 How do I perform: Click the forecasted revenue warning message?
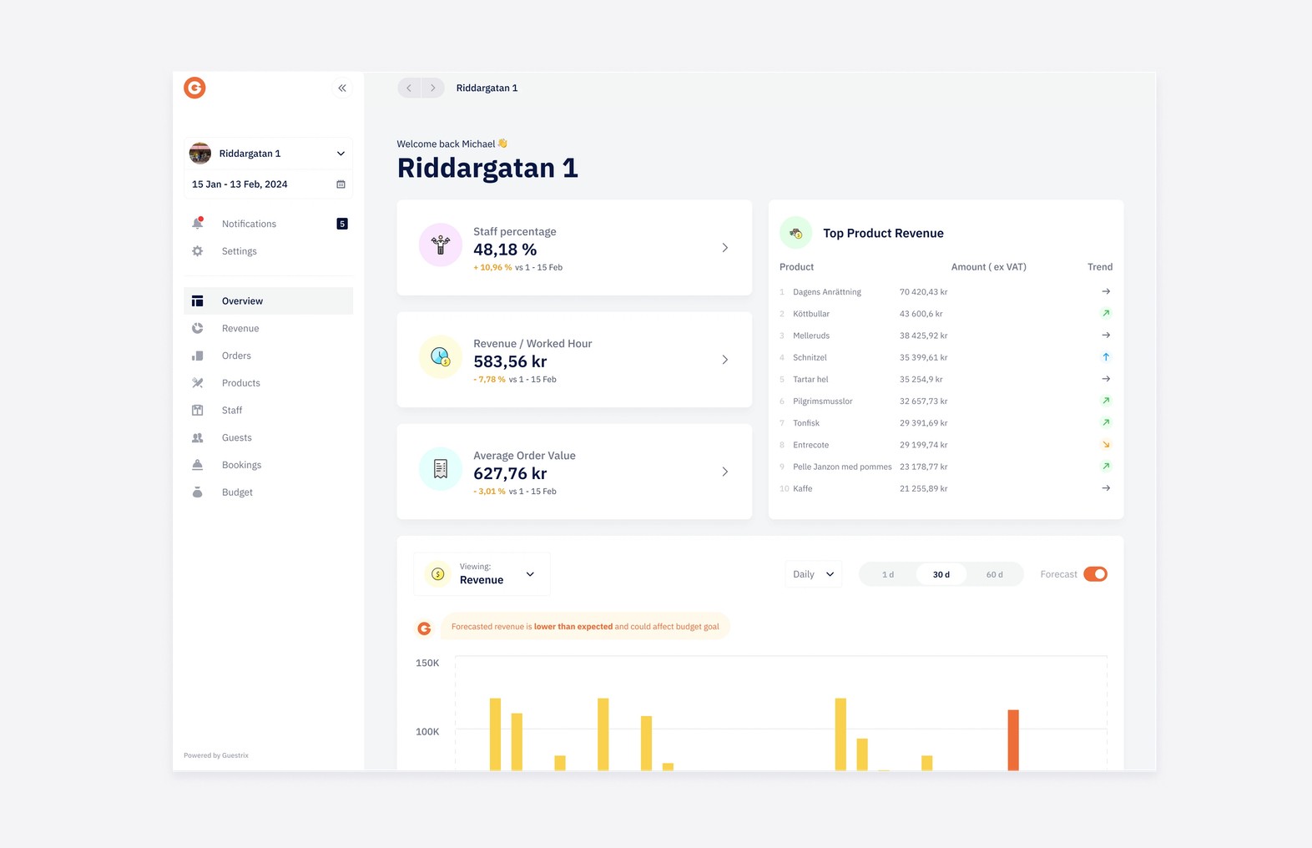click(585, 627)
